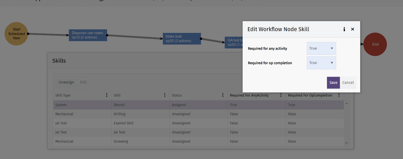Select the Screwing skill cell
403x159 pixels.
point(140,141)
